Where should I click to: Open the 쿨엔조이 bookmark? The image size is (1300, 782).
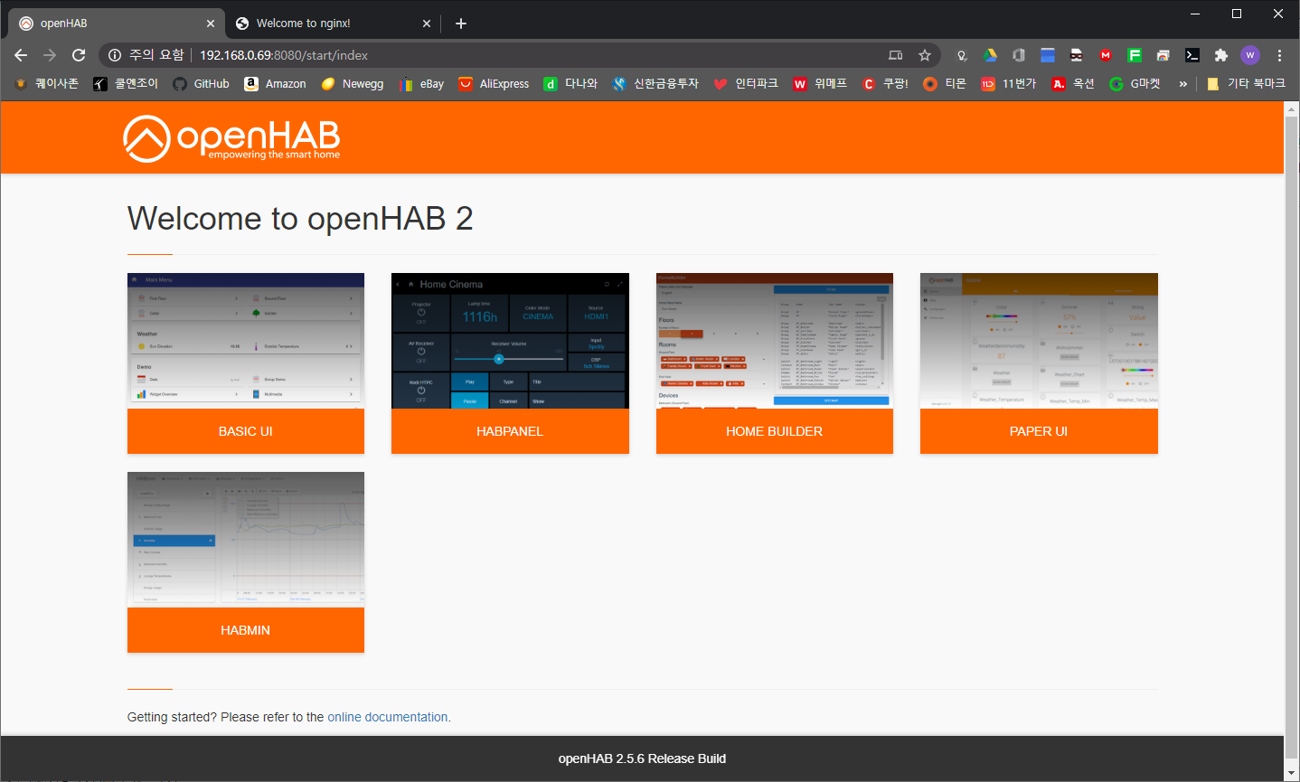coord(126,83)
